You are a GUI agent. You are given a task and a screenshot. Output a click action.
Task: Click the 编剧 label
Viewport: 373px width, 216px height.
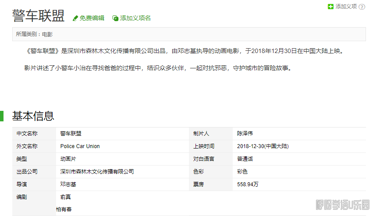click(21, 197)
